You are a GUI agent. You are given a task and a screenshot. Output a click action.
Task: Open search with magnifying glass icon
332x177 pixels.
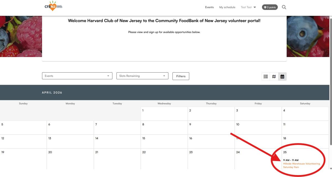pyautogui.click(x=284, y=7)
